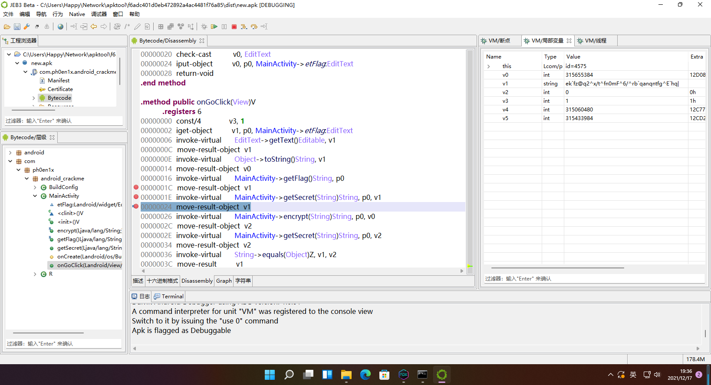Open the wrench settings tool

coord(26,26)
